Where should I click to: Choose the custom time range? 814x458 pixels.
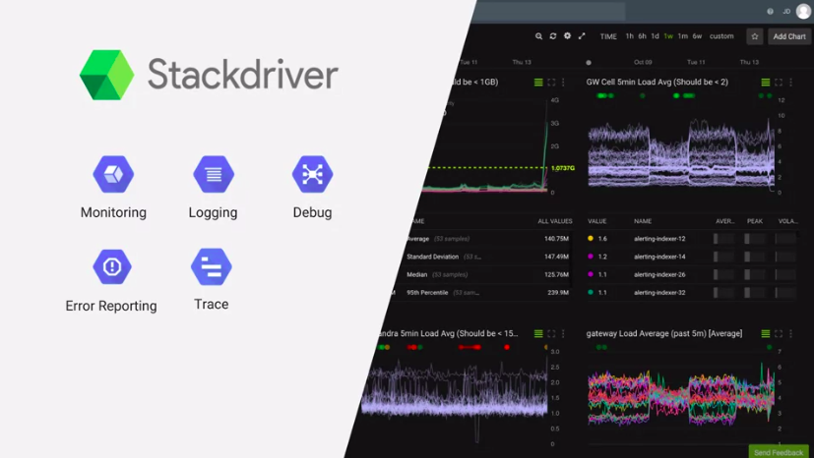(721, 36)
